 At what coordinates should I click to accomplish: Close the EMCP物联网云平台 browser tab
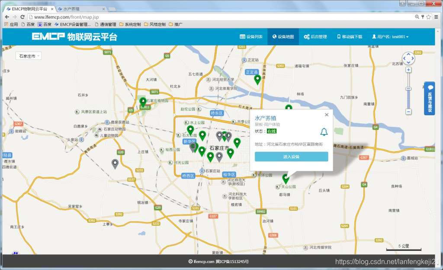52,9
